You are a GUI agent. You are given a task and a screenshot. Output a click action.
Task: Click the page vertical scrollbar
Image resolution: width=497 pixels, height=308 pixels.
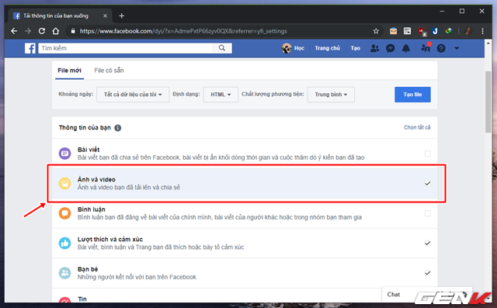(488, 102)
